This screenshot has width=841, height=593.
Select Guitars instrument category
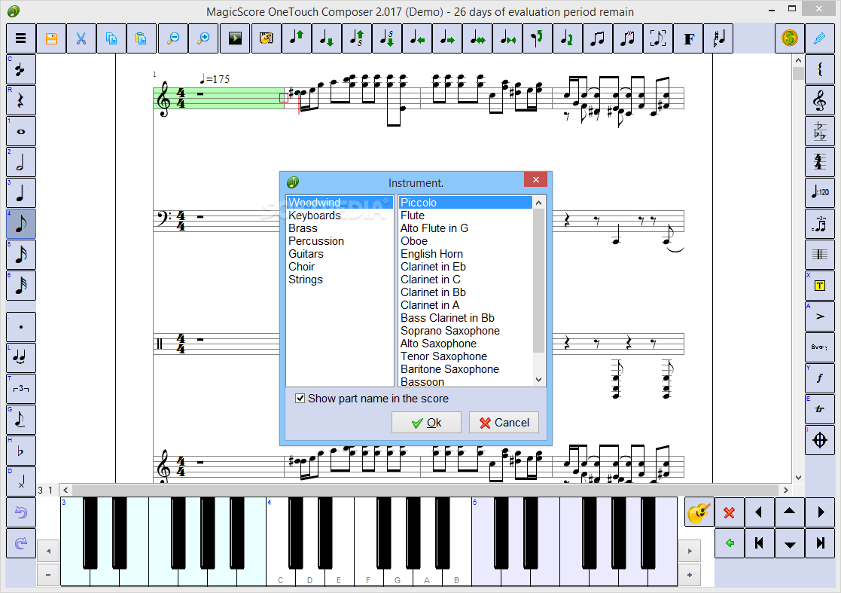[x=340, y=254]
